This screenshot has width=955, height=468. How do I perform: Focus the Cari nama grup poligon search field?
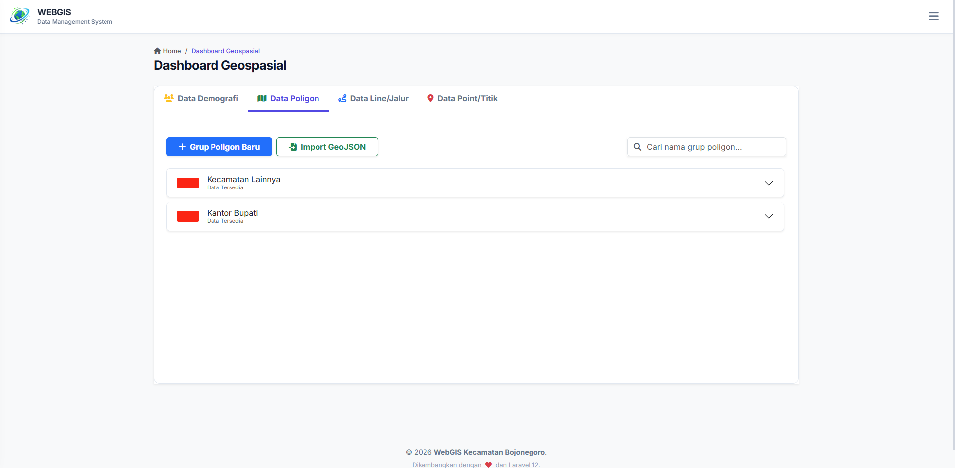pos(712,147)
